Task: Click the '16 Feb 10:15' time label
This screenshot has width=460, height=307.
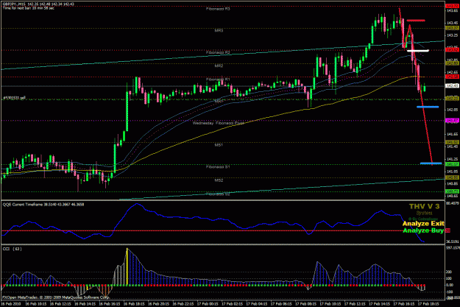Action: click(x=36, y=304)
